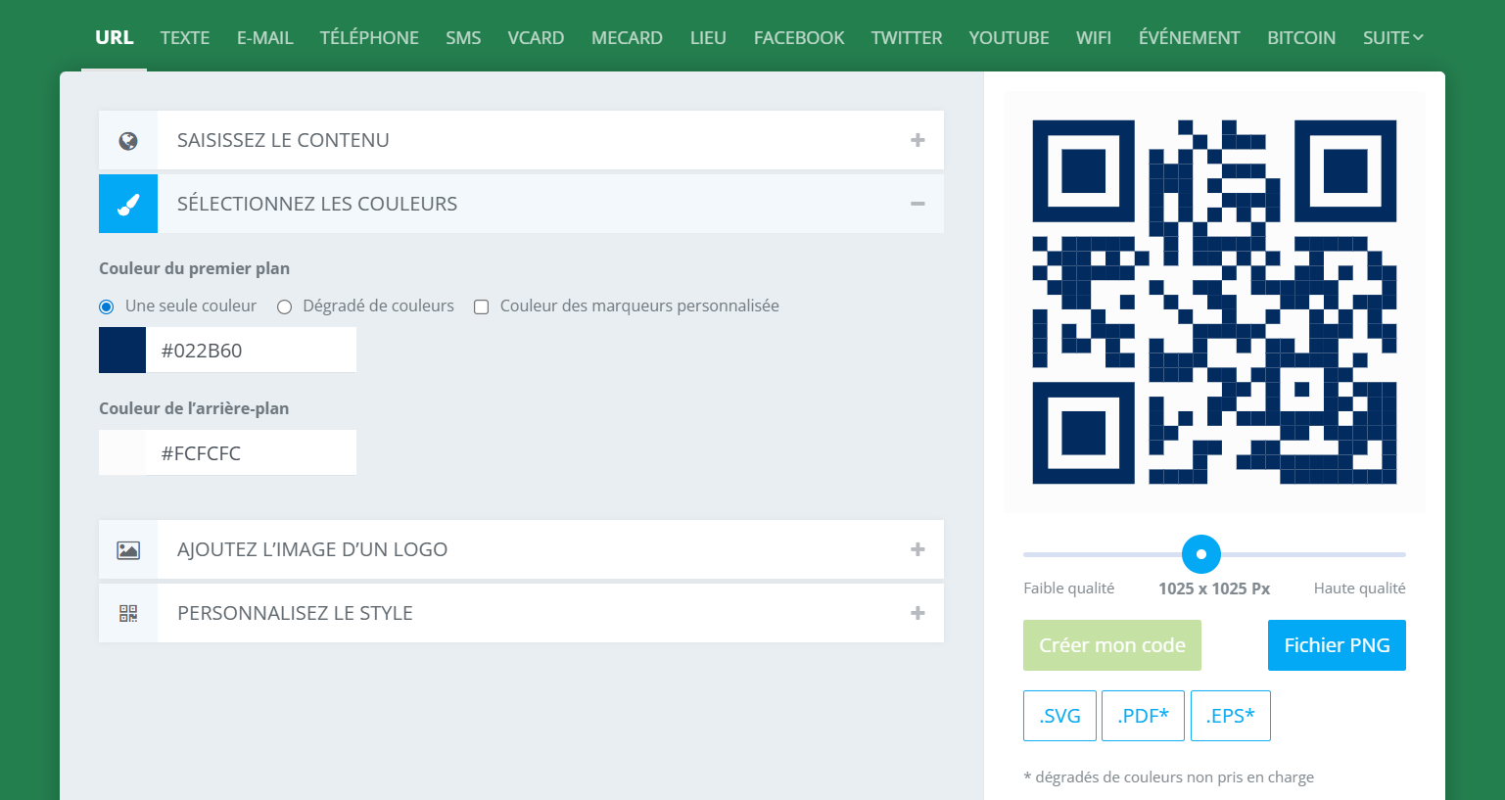The image size is (1505, 800).
Task: Enable Couleur des marqueurs personnalisée checkbox
Action: 482,306
